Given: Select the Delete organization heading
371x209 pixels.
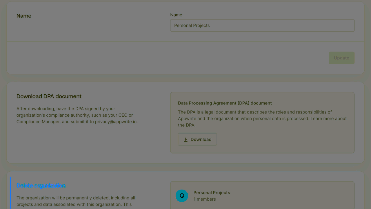Looking at the screenshot, I should pos(41,185).
